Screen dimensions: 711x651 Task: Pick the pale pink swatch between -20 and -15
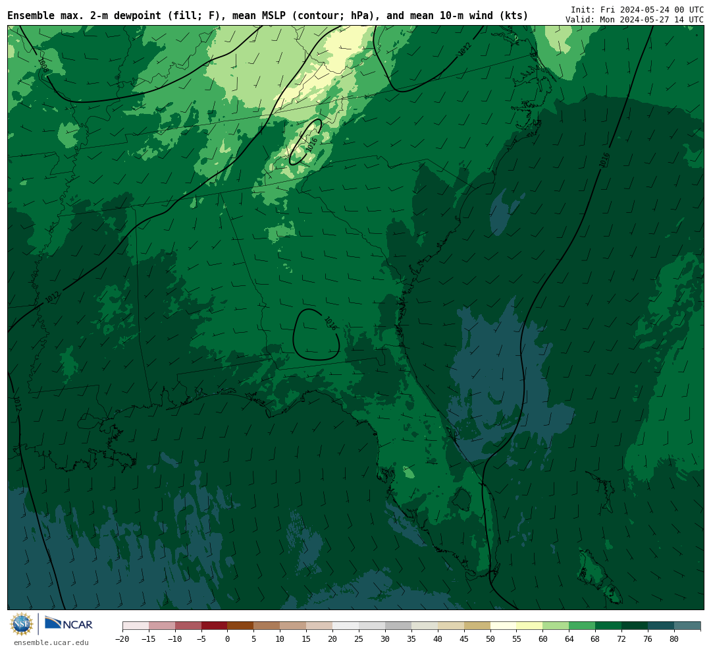[x=136, y=626]
